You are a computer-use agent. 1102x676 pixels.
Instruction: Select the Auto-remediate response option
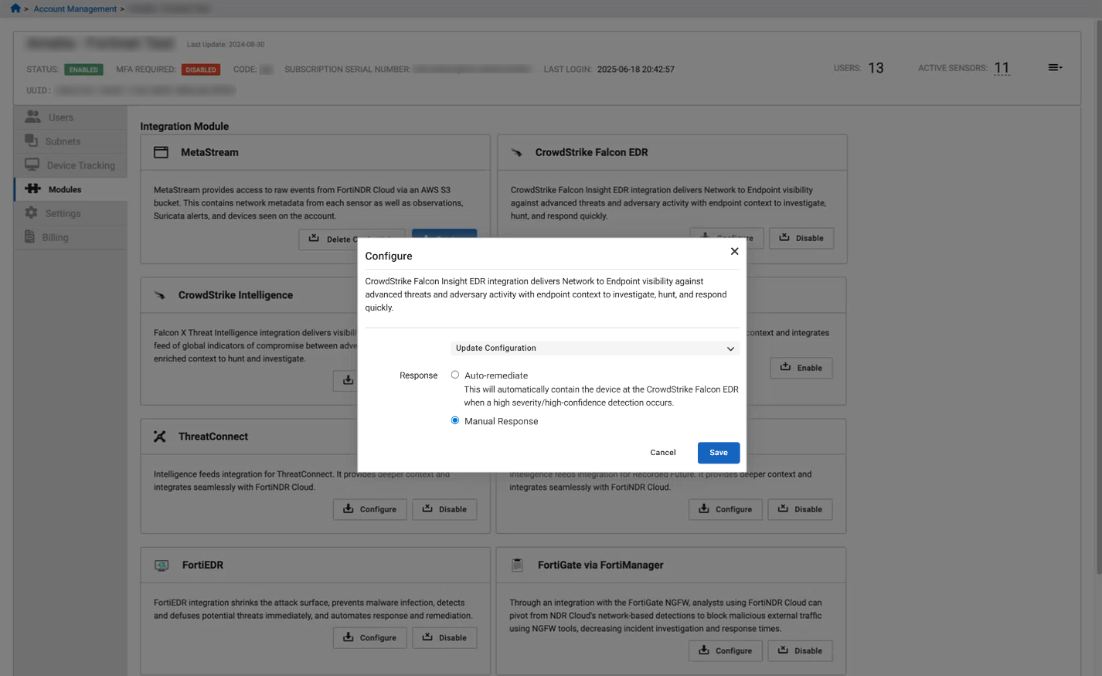pos(455,375)
